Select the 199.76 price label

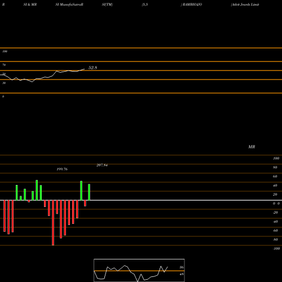[62, 169]
